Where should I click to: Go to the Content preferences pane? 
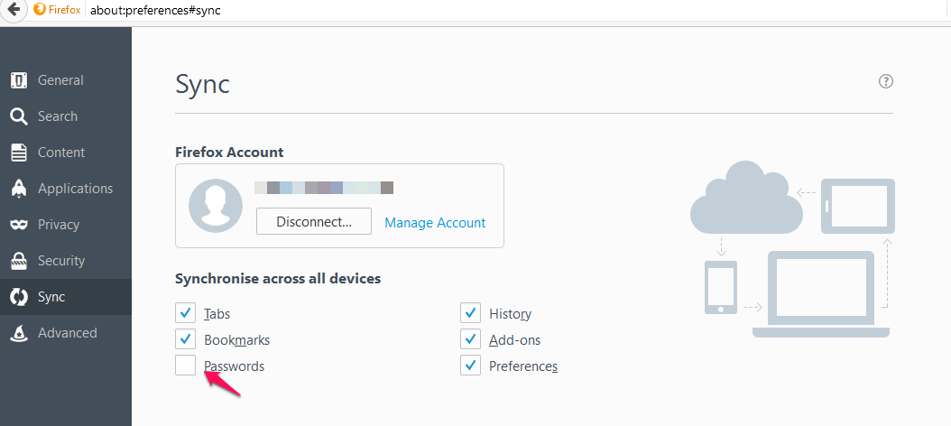point(66,153)
